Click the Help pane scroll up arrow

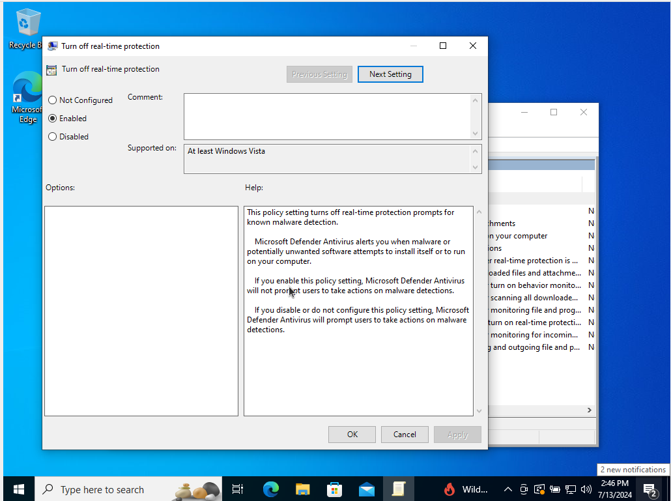[479, 212]
